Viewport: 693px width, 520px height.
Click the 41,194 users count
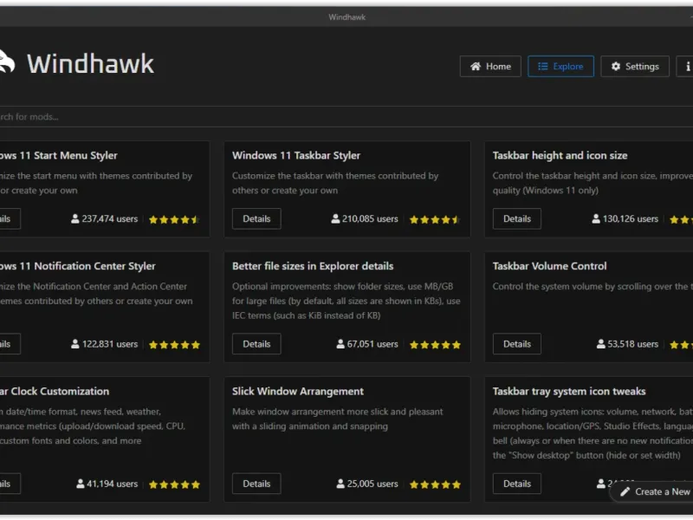(112, 484)
